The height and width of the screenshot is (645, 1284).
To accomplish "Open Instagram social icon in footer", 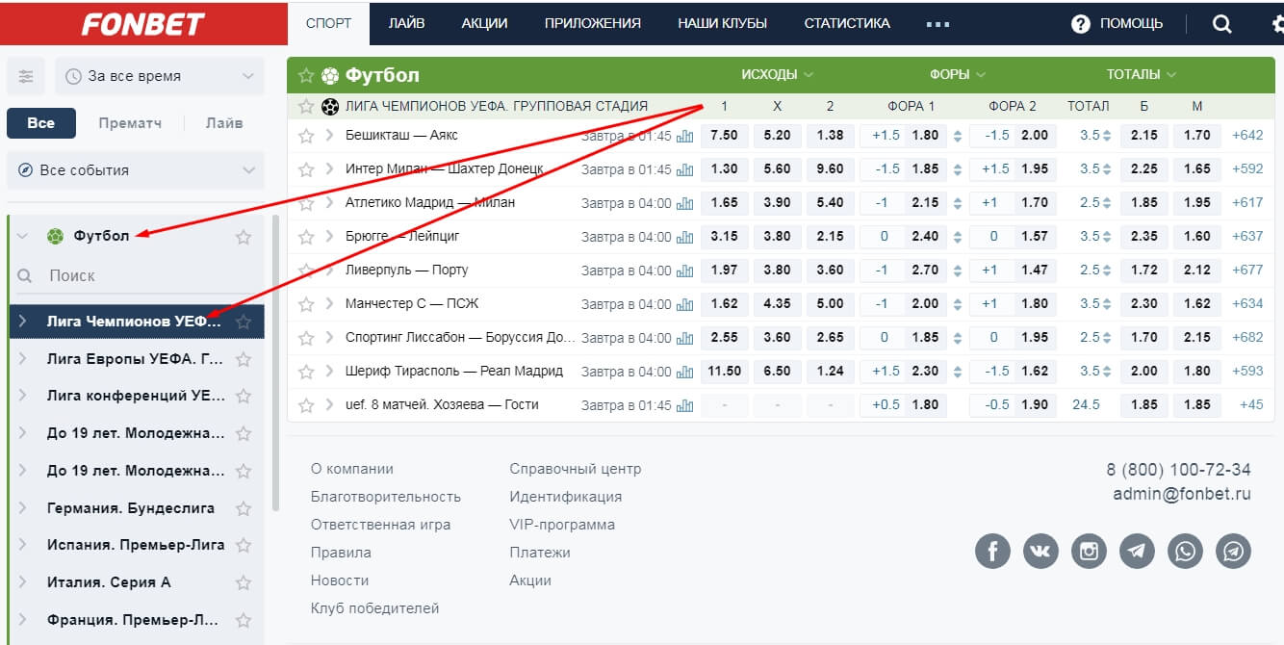I will click(1089, 551).
